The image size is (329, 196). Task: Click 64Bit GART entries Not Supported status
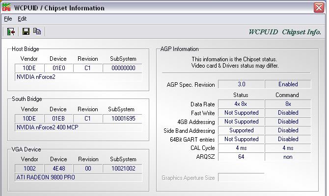pos(241,139)
